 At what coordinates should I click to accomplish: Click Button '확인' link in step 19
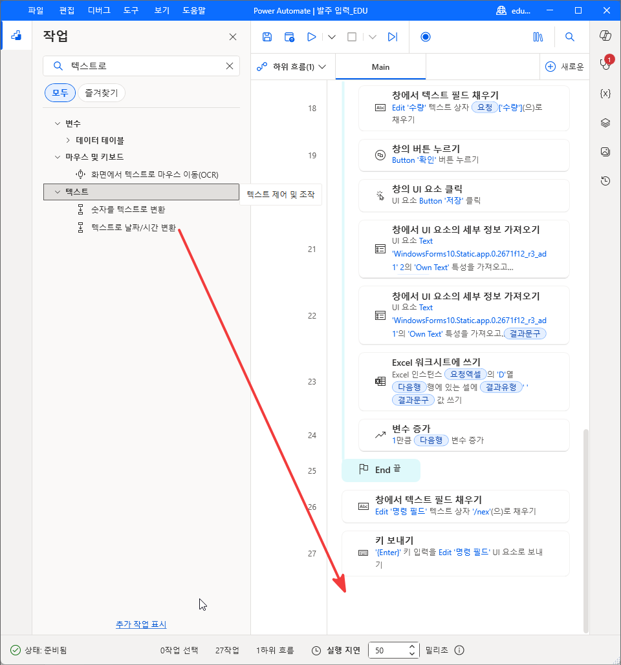click(414, 160)
